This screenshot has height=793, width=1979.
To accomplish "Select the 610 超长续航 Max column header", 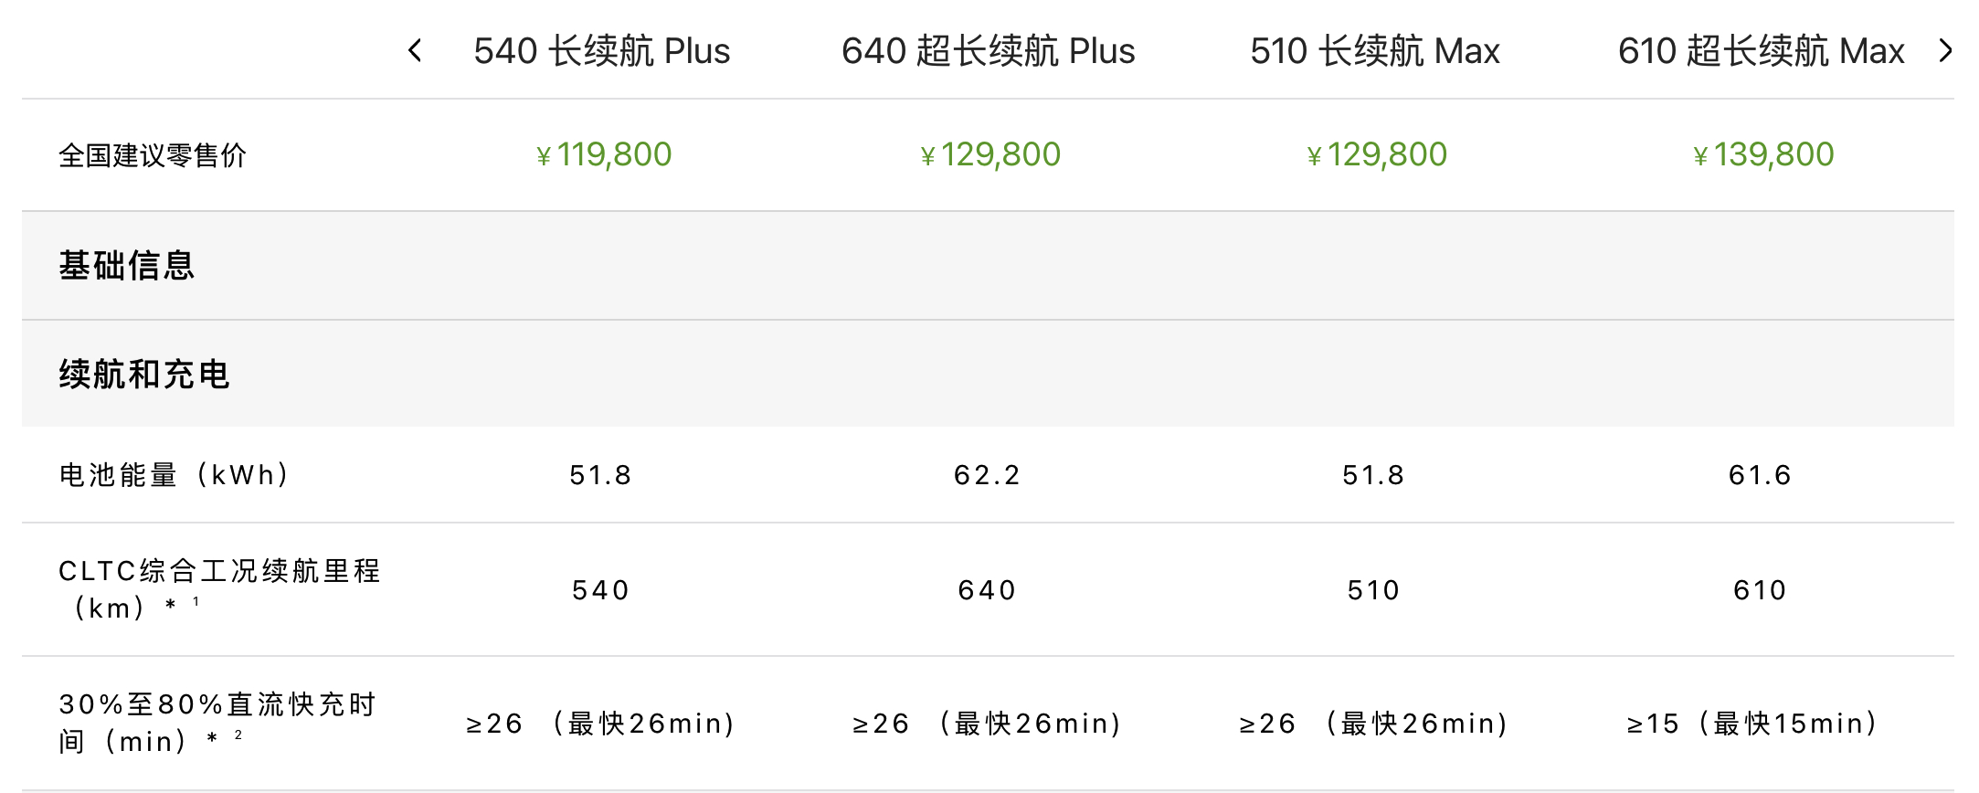I will [1761, 51].
